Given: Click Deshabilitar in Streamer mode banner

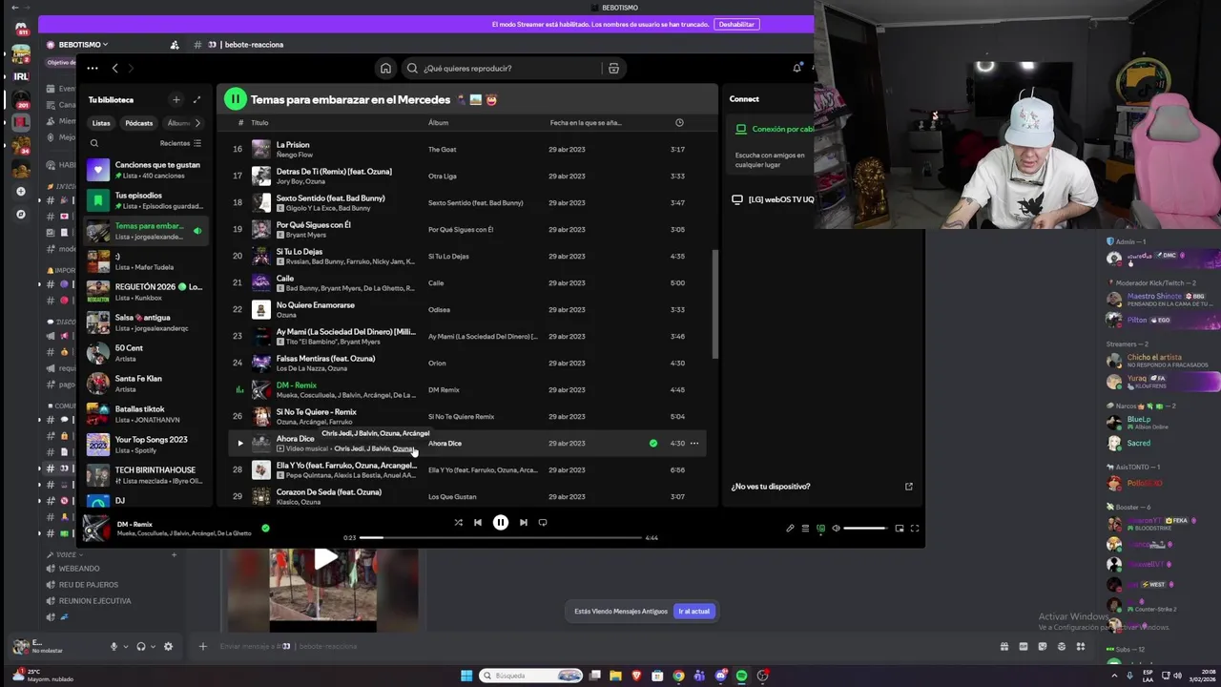Looking at the screenshot, I should (736, 24).
